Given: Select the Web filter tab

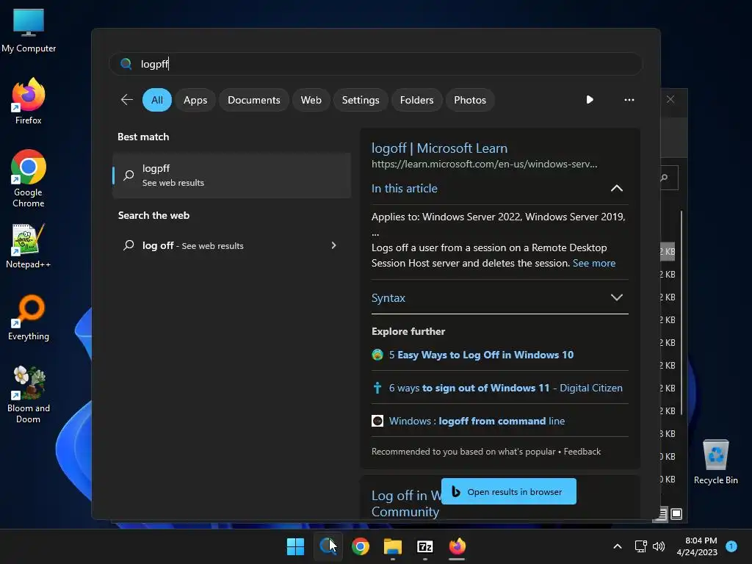Looking at the screenshot, I should [x=311, y=100].
